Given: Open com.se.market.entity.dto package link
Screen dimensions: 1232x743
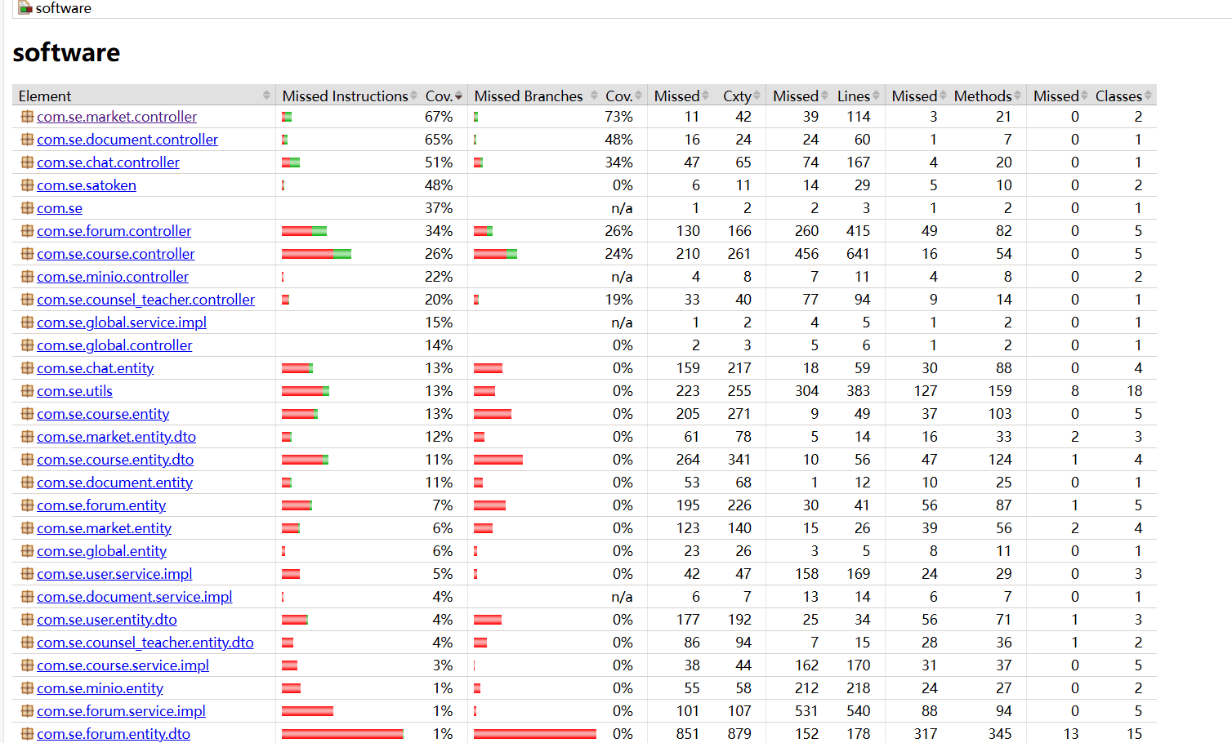Looking at the screenshot, I should tap(116, 437).
